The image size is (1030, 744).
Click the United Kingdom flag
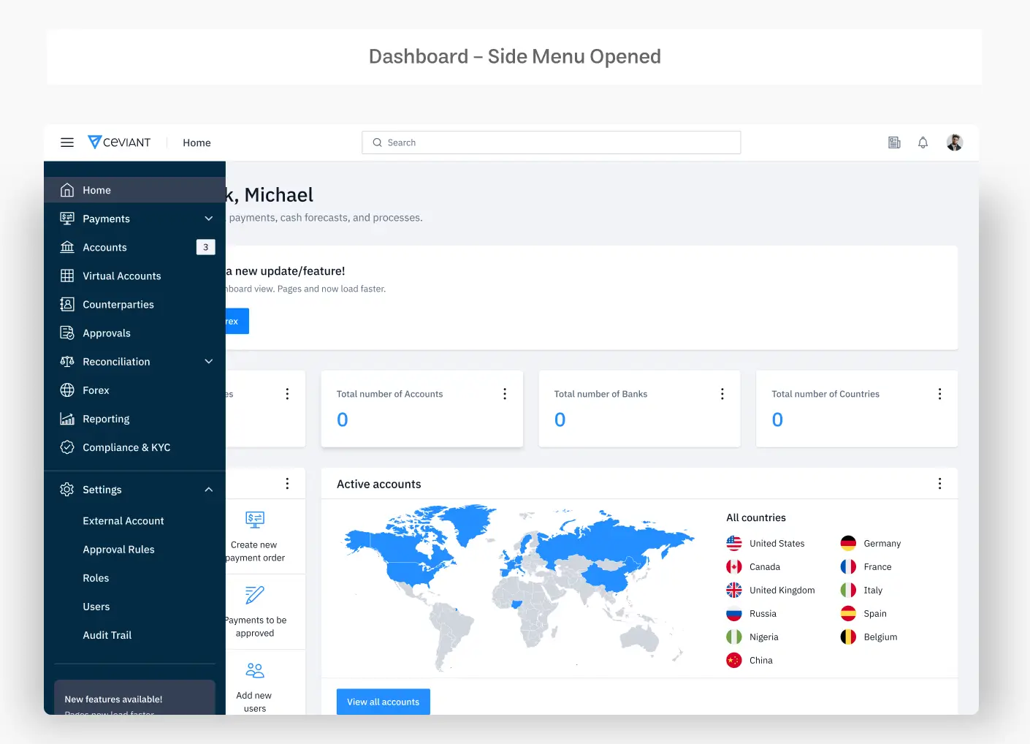point(734,590)
